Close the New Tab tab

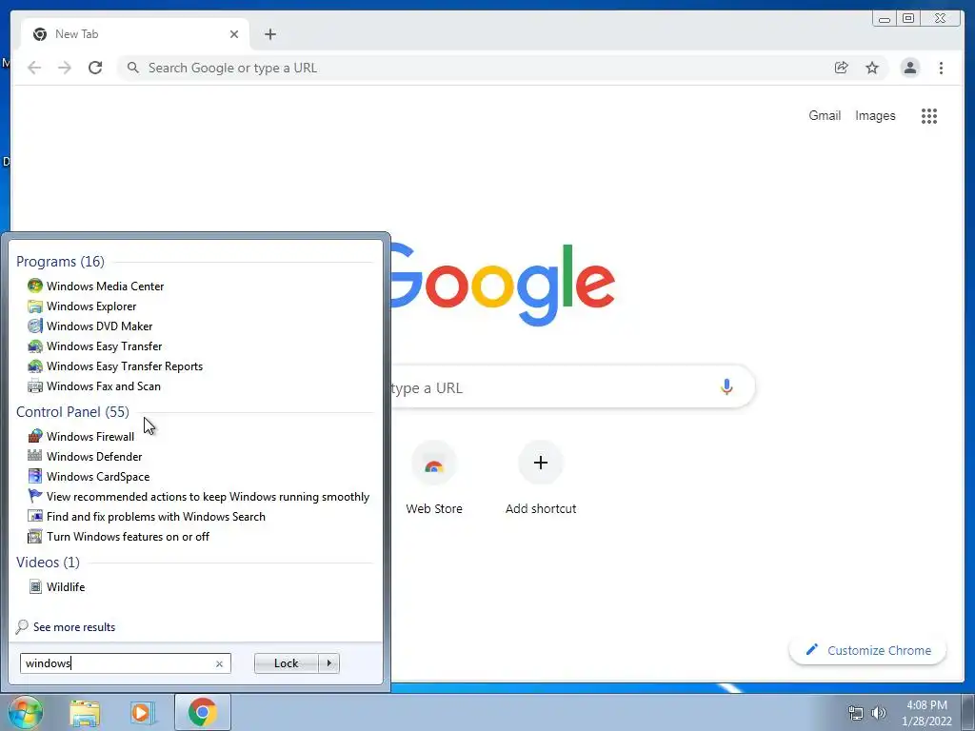[234, 34]
